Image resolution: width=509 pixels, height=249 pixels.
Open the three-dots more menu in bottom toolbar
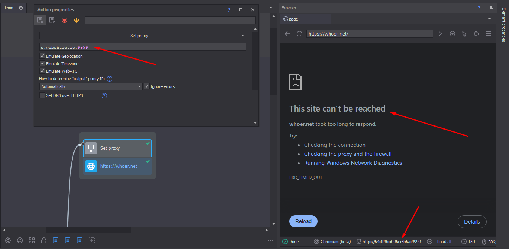[x=270, y=241]
